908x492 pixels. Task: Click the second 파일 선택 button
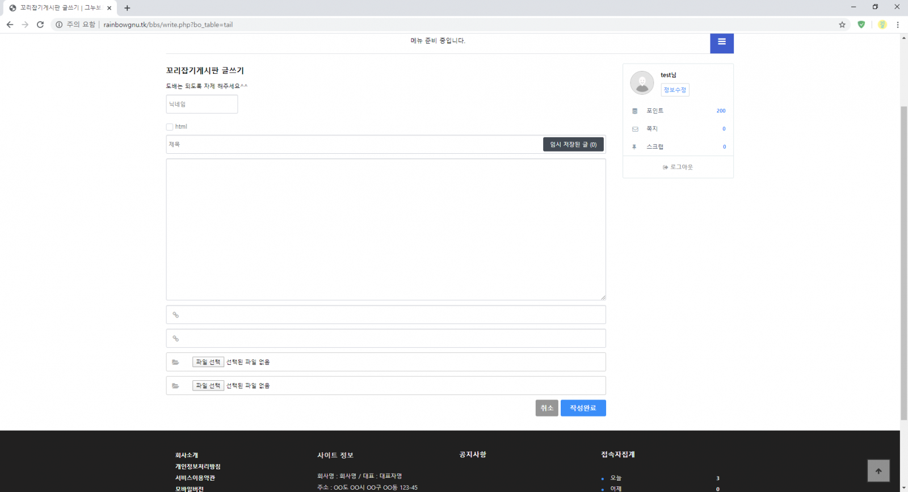[208, 386]
